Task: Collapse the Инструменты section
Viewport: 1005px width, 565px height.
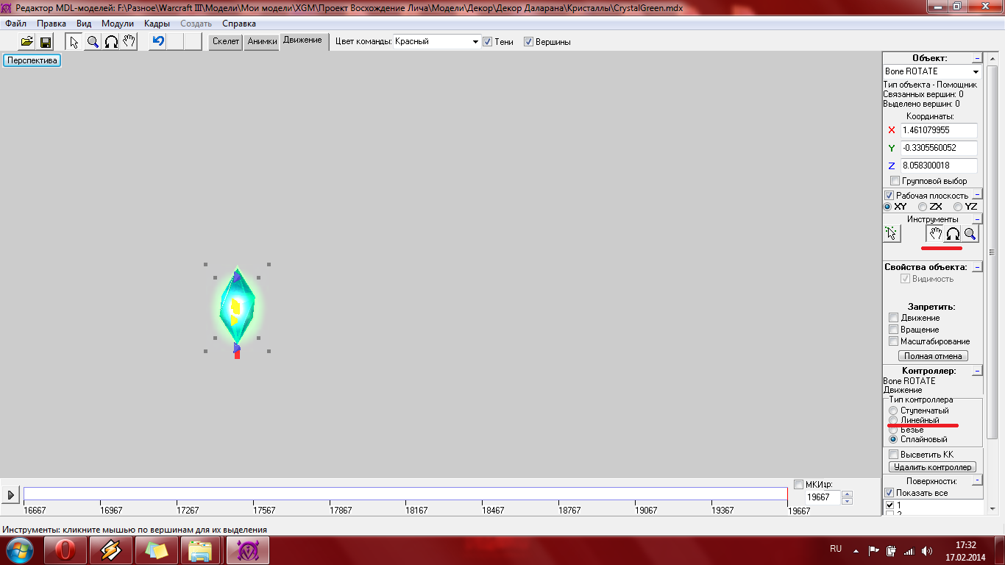Action: pos(977,219)
